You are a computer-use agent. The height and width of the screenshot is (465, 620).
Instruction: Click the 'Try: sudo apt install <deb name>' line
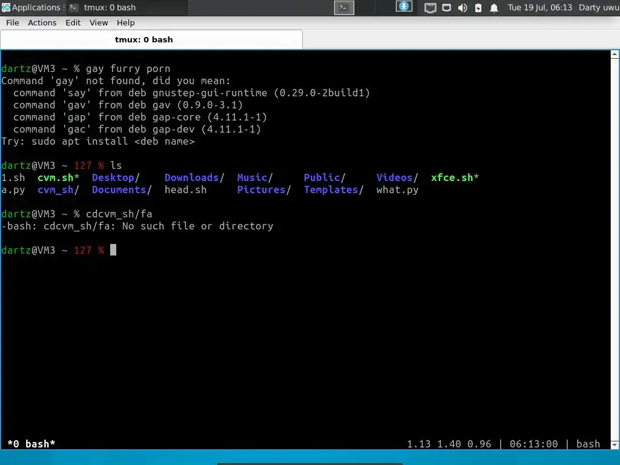point(98,141)
